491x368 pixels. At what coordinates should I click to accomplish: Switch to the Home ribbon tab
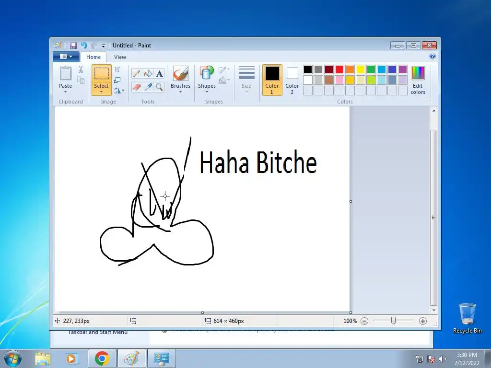[94, 57]
